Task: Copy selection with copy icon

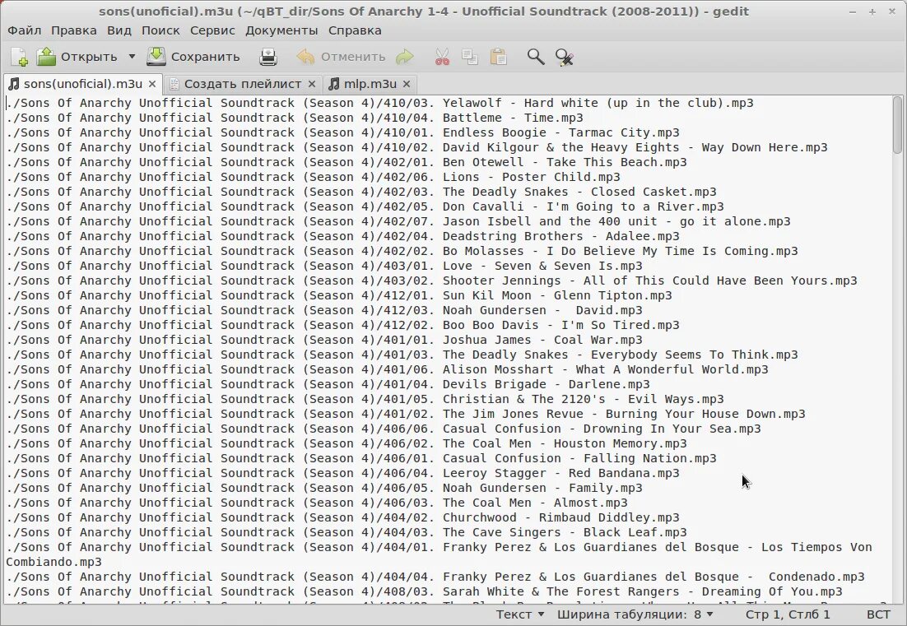Action: [x=470, y=57]
